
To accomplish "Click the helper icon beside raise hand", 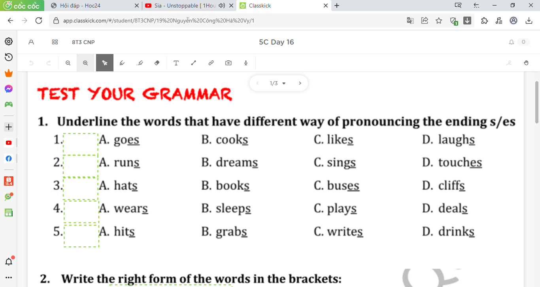I will point(509,63).
